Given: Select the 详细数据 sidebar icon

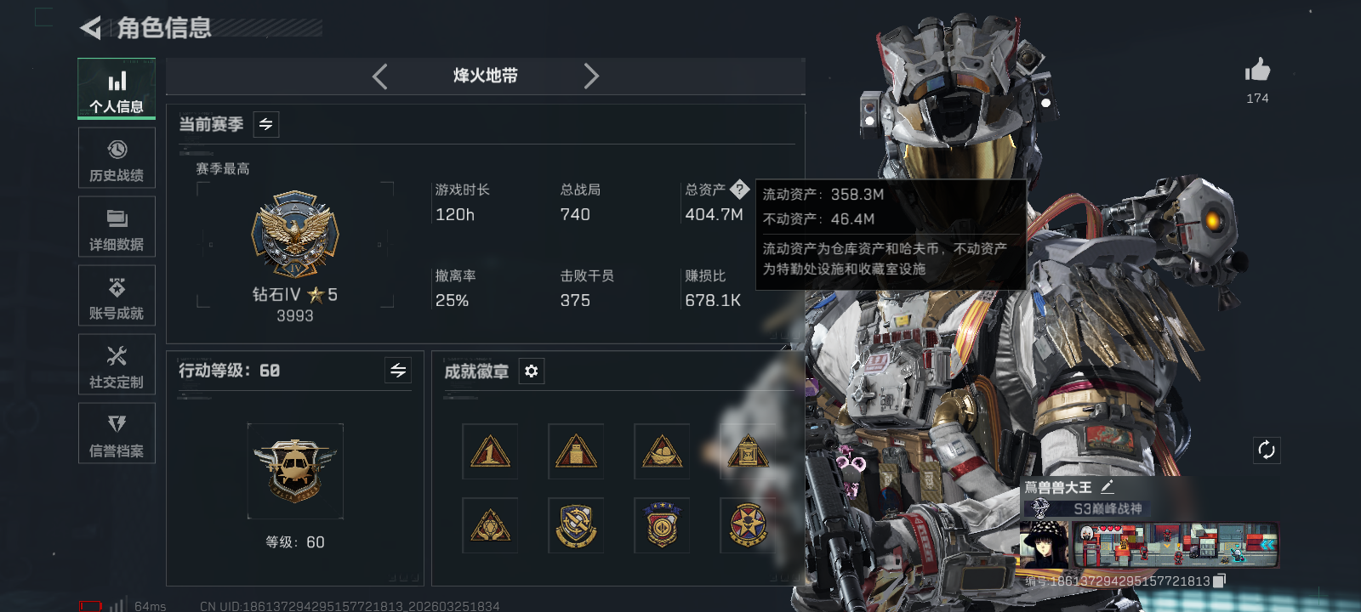Looking at the screenshot, I should pos(117,227).
